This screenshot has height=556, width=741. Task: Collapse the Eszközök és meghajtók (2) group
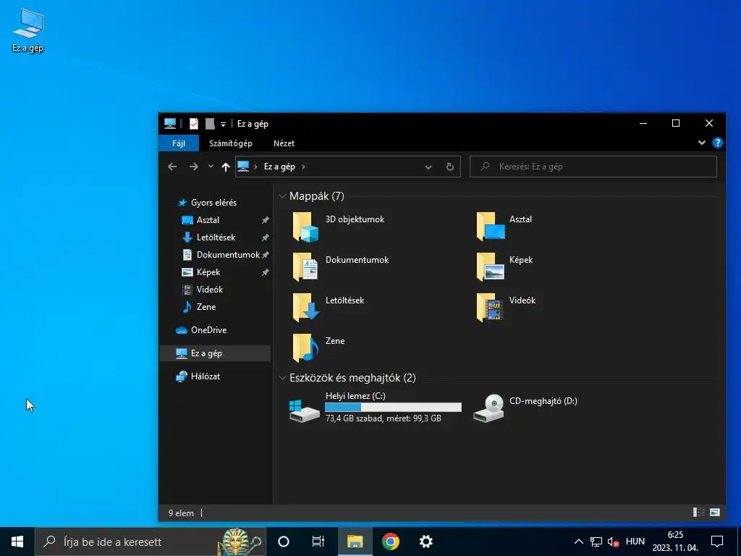[x=282, y=378]
